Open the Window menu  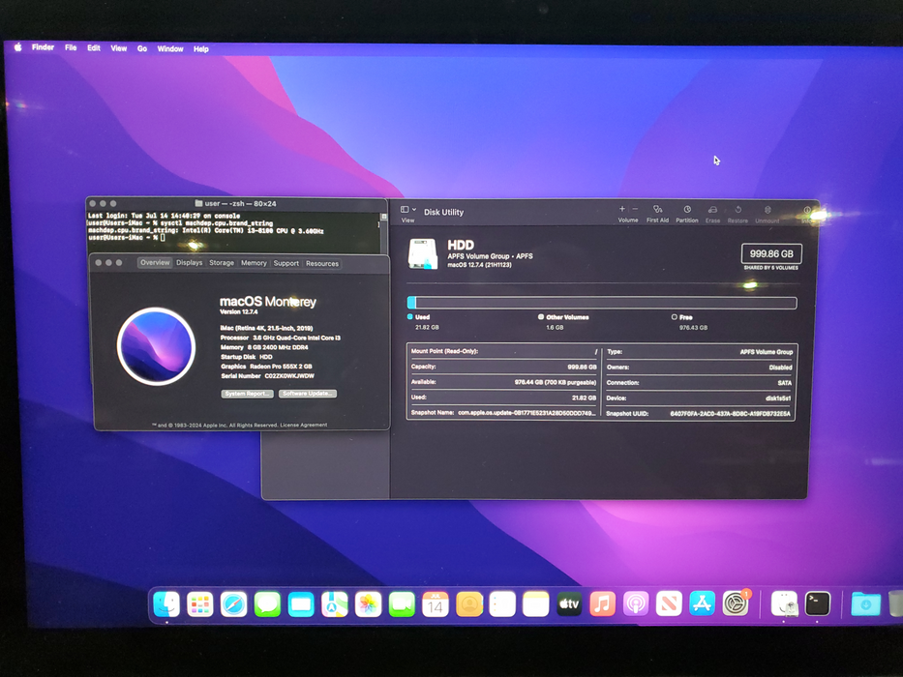point(170,49)
